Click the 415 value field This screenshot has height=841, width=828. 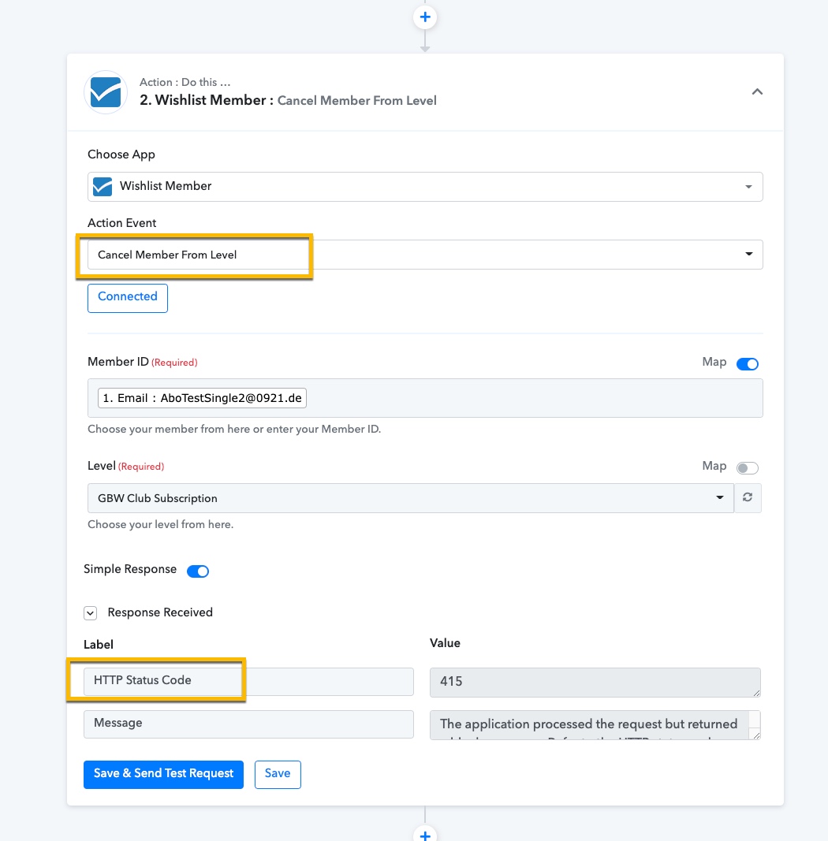point(595,683)
